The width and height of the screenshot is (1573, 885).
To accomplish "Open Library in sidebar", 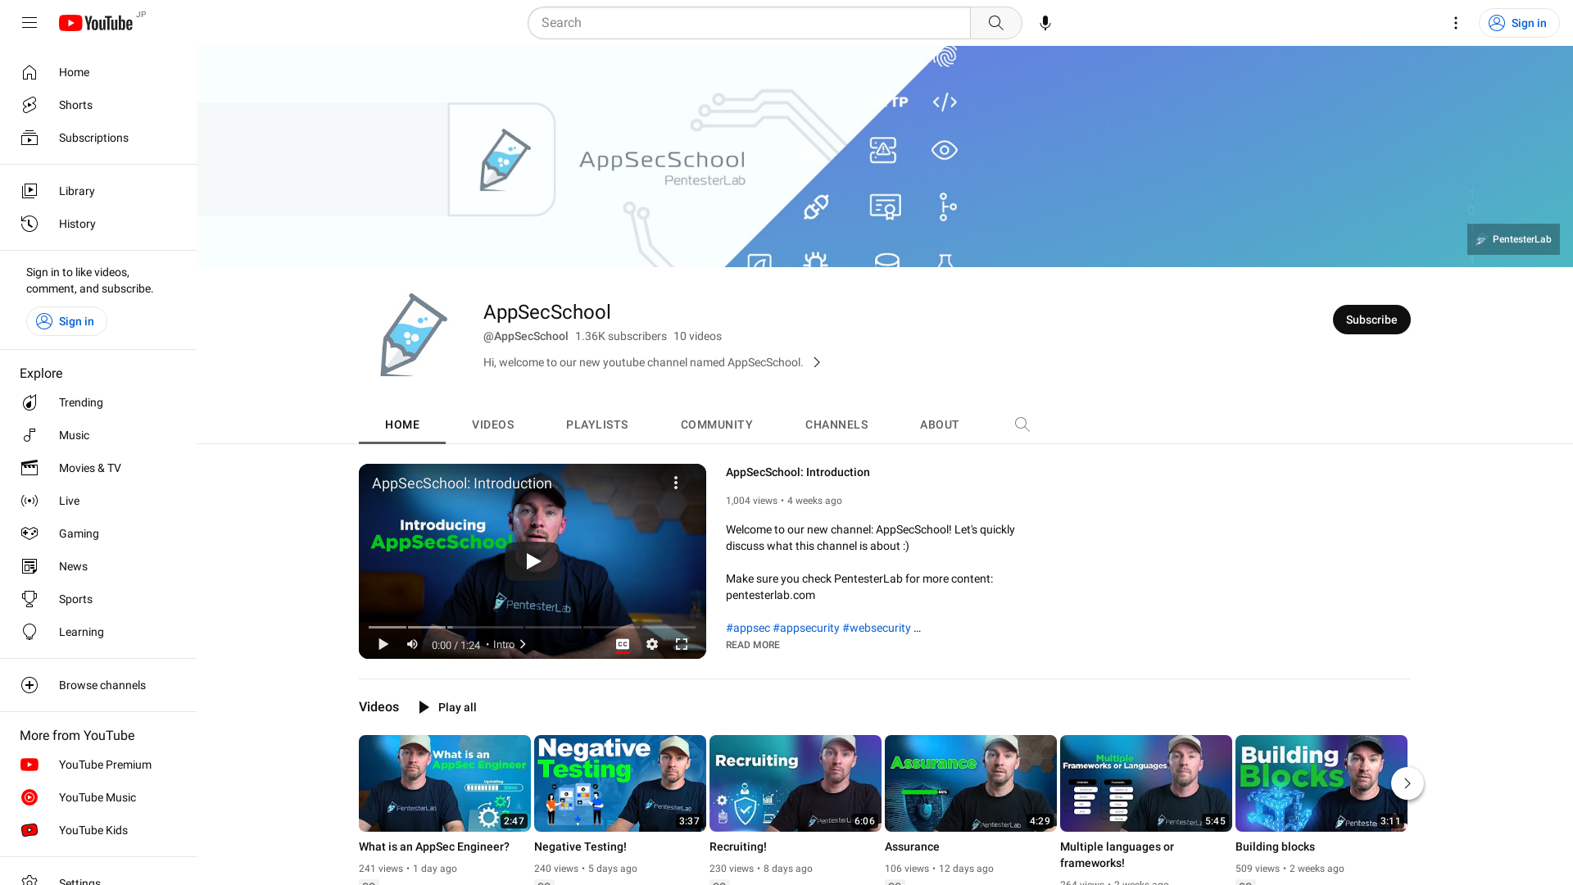I will point(98,191).
